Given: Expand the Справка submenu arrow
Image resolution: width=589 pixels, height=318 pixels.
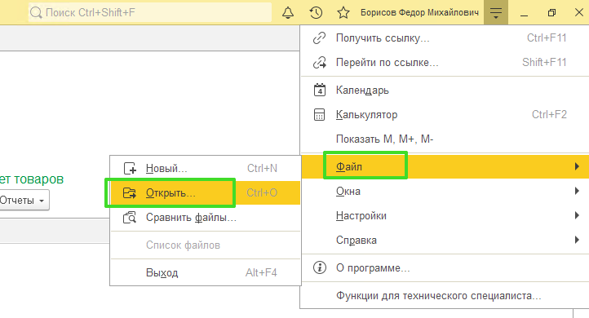Looking at the screenshot, I should pos(577,240).
